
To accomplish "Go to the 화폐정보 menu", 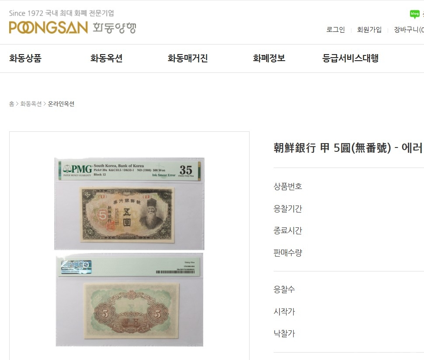I will click(269, 58).
